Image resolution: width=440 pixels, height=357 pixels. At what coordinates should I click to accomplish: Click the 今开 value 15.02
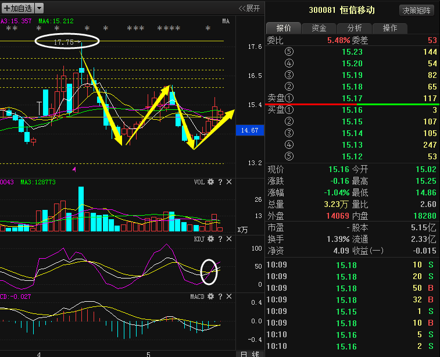pyautogui.click(x=426, y=170)
